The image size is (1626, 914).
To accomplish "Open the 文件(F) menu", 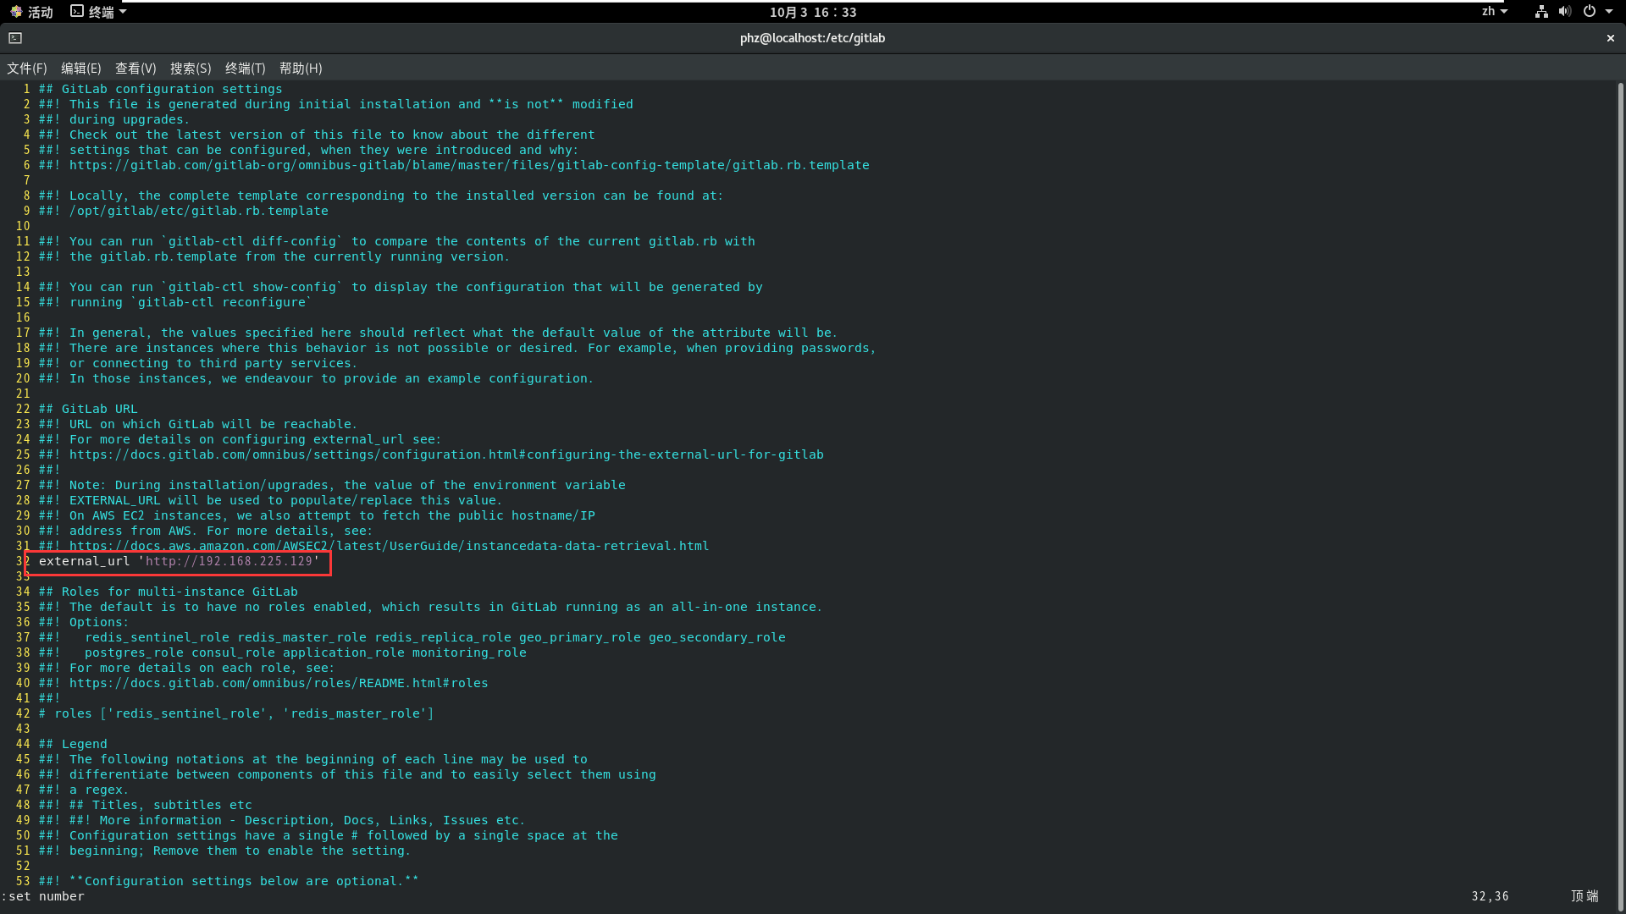I will (27, 69).
